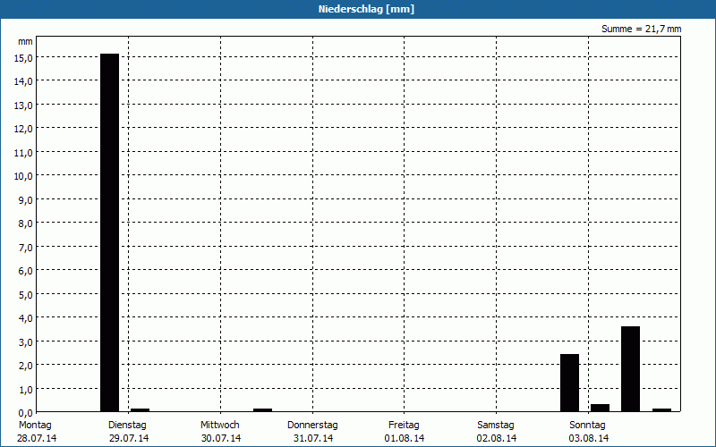716x447 pixels.
Task: Click the 11,0 y-axis value
Action: click(x=23, y=153)
